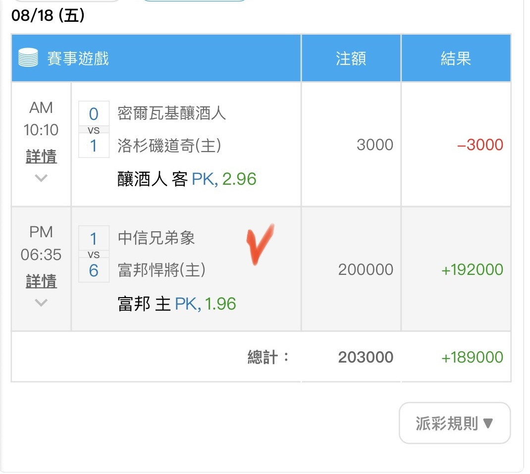Open 詳情 link for PM 06:35 game
Image resolution: width=530 pixels, height=474 pixels.
pyautogui.click(x=41, y=281)
